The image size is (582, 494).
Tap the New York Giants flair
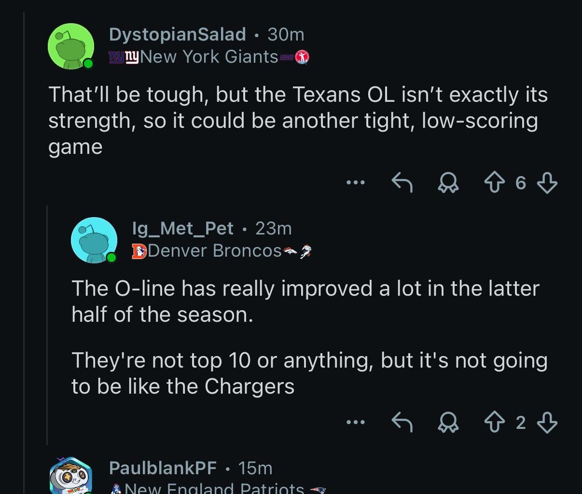(209, 57)
